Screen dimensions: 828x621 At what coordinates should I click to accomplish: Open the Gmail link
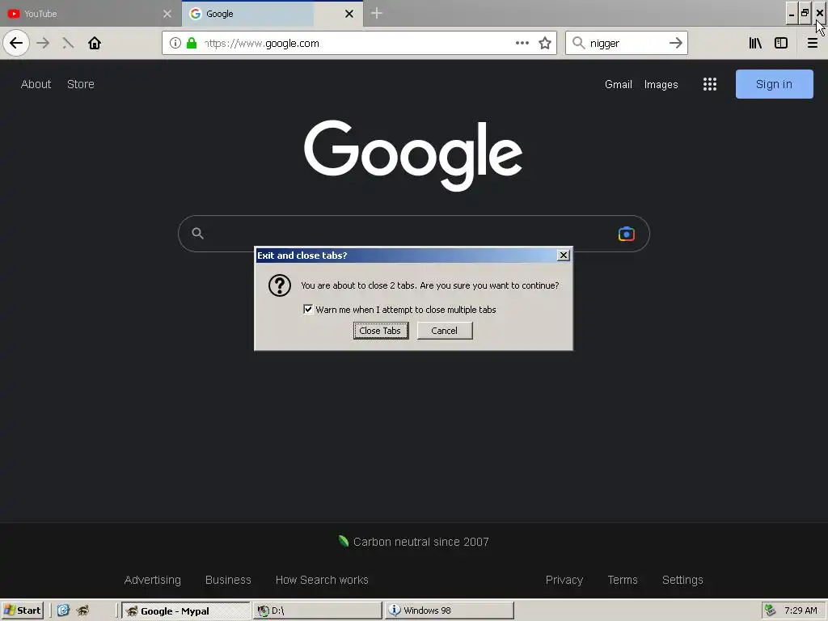[x=619, y=84]
